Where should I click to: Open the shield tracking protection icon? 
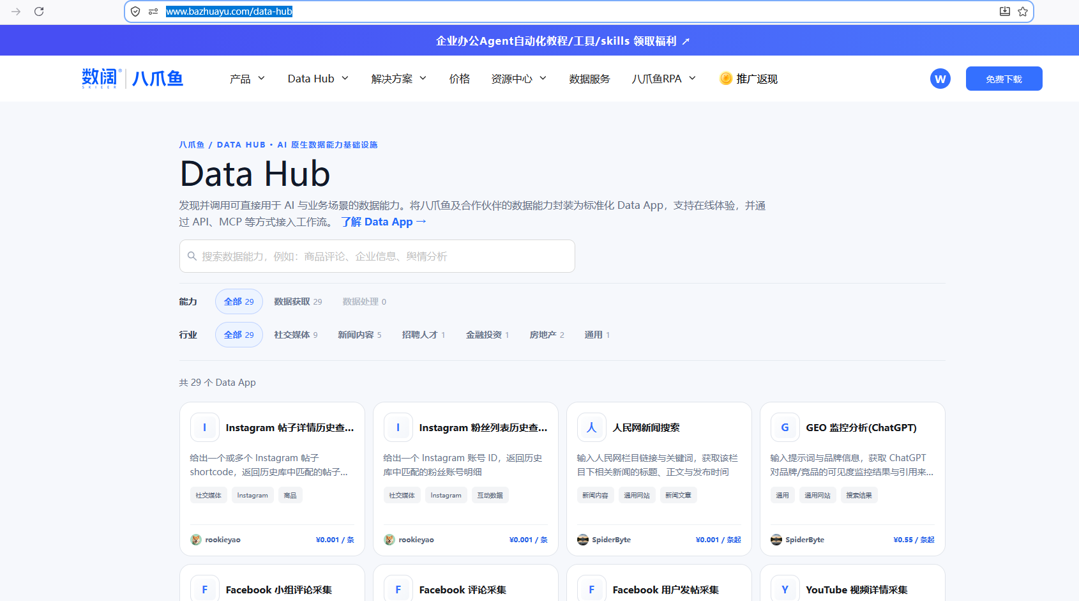(x=135, y=11)
